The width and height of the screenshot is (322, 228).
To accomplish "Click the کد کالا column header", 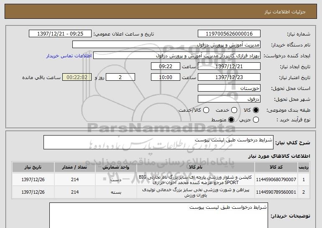I will click(276, 167).
